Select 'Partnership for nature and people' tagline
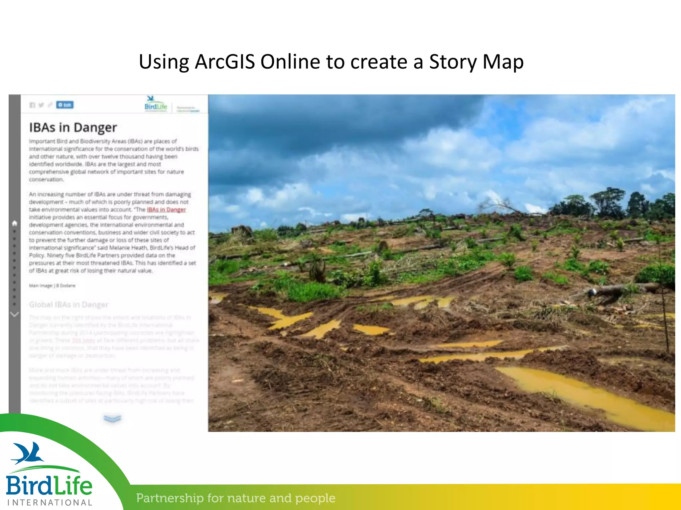This screenshot has width=681, height=510. (236, 498)
